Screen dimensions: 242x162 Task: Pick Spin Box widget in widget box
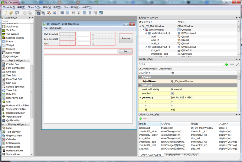(x=11, y=83)
